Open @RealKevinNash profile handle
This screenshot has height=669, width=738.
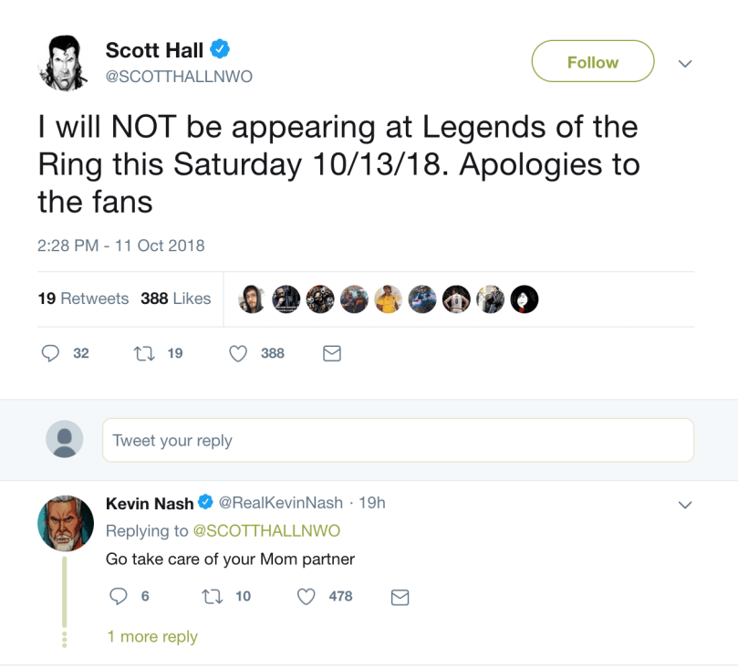coord(281,503)
